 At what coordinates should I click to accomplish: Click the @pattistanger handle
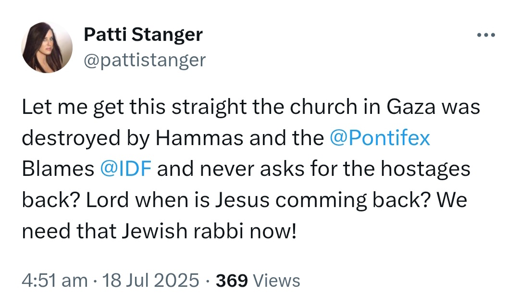point(145,60)
